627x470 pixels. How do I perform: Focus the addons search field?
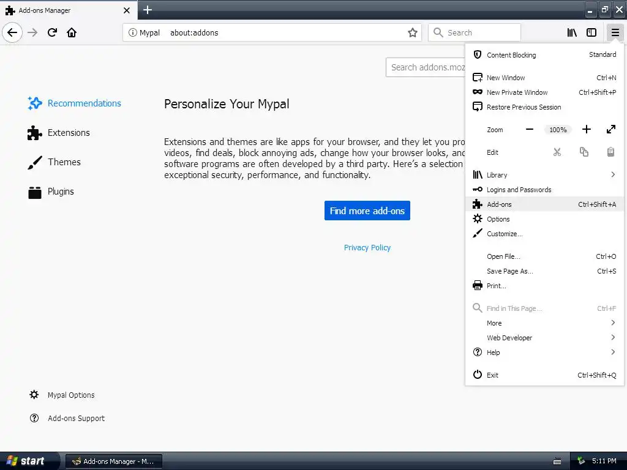[426, 67]
